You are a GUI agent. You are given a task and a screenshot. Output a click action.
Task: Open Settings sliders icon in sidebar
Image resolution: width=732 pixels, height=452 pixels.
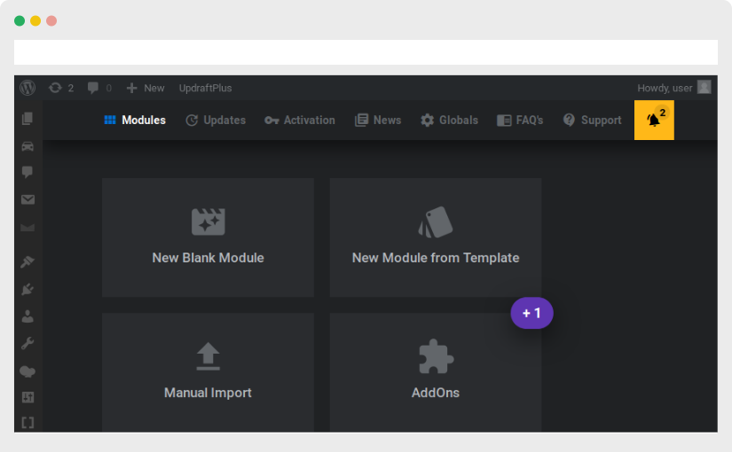click(x=28, y=397)
